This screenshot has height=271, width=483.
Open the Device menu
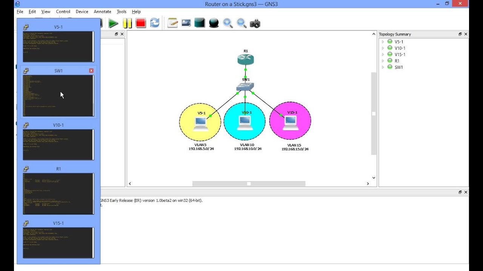[x=82, y=12]
